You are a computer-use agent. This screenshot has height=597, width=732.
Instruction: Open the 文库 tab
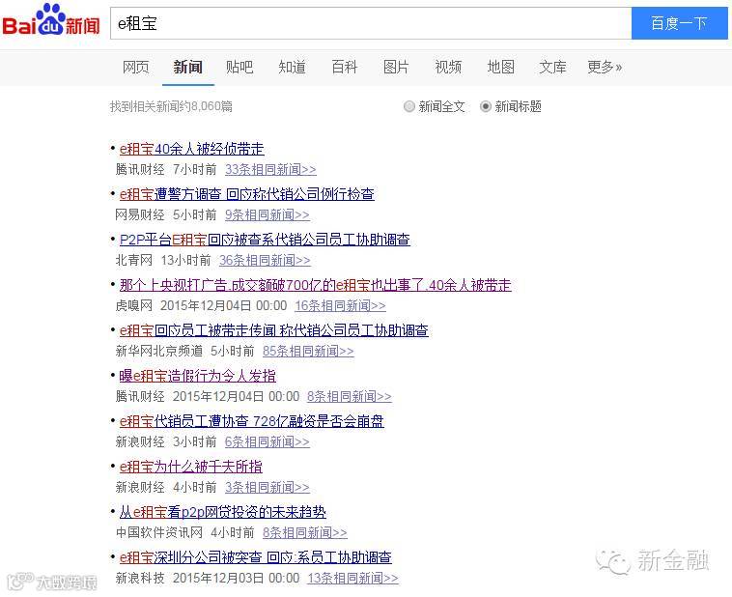[552, 68]
